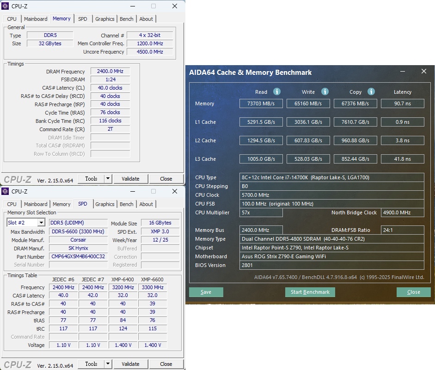Image resolution: width=435 pixels, height=370 pixels.
Task: Click Validate button in top CPU-Z window
Action: 130,179
